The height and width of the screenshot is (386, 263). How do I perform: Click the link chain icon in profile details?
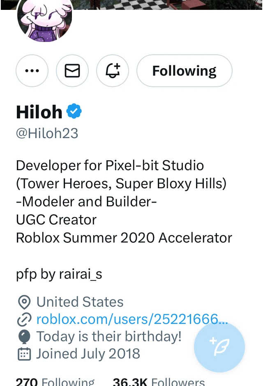pos(24,319)
